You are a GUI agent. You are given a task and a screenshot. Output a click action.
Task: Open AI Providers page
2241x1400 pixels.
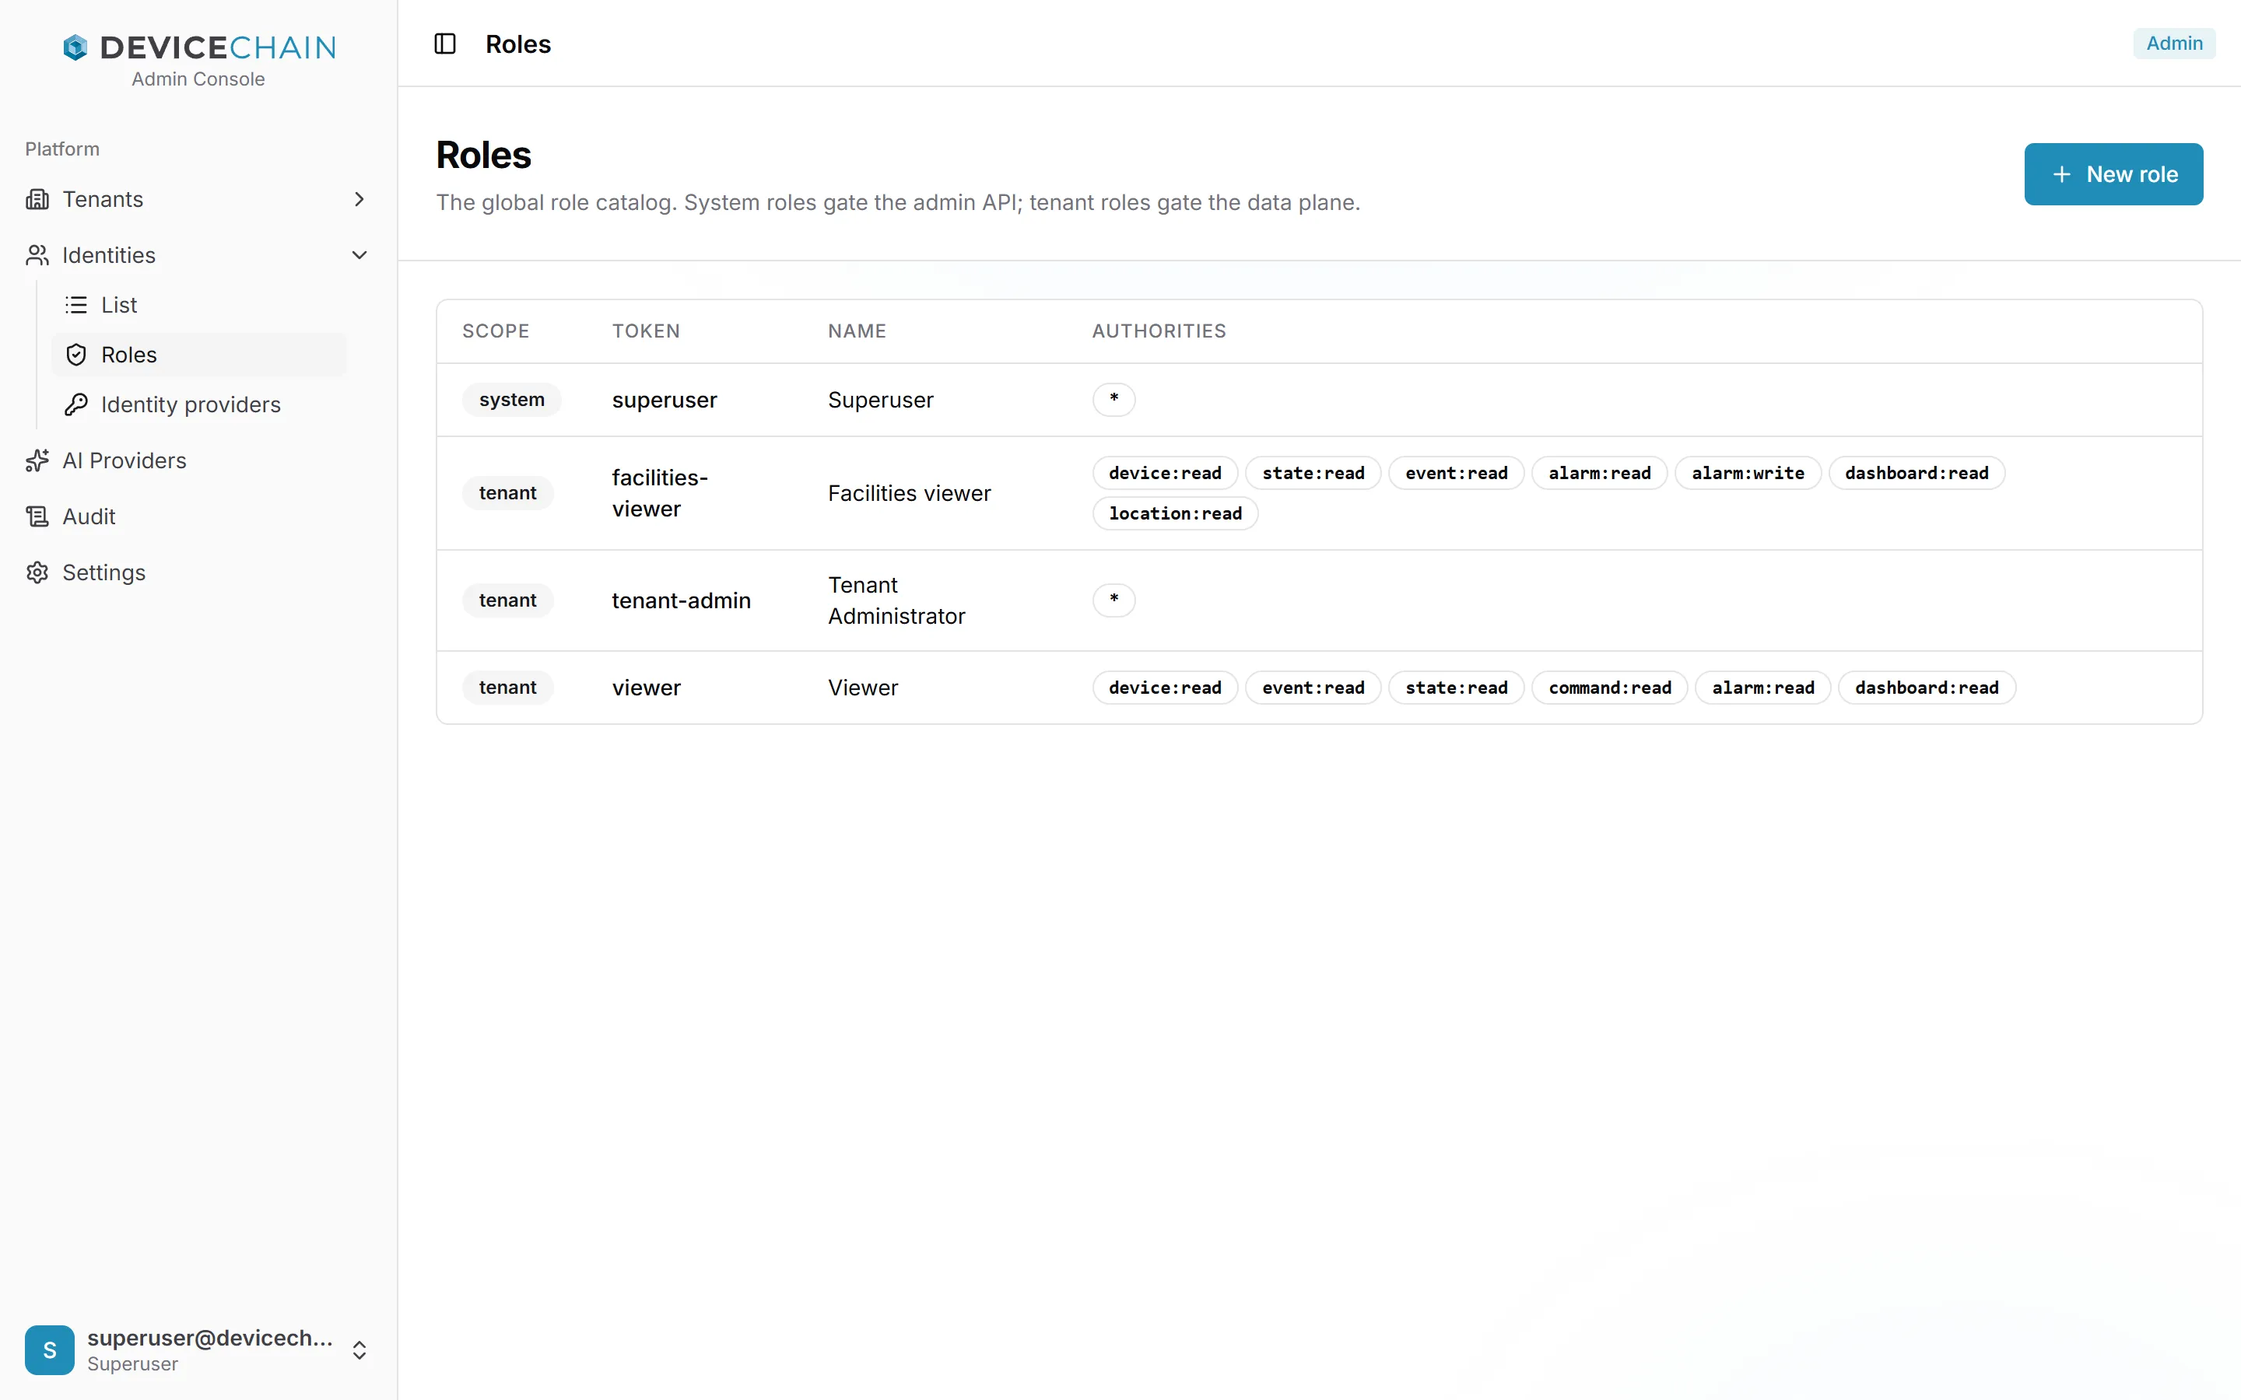pos(197,460)
